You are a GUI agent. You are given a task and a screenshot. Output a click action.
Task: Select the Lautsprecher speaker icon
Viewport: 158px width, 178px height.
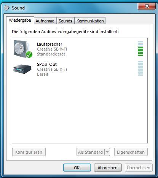(x=22, y=49)
